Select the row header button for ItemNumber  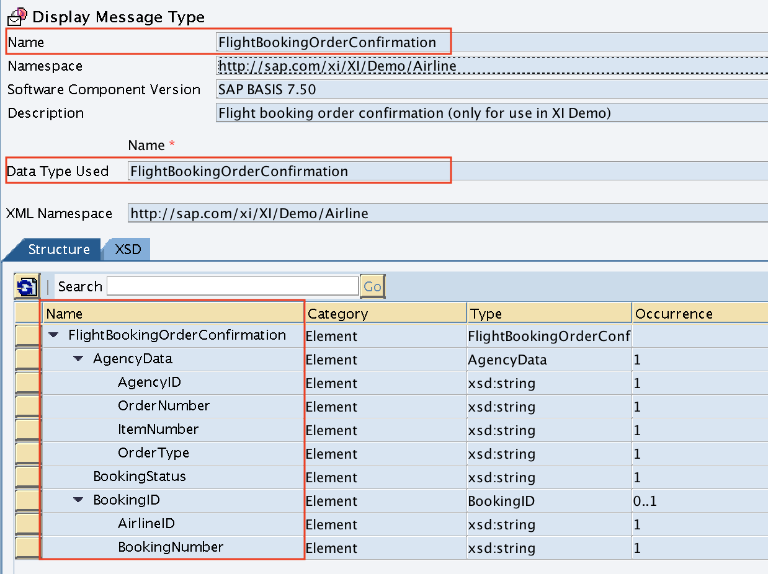pyautogui.click(x=28, y=430)
